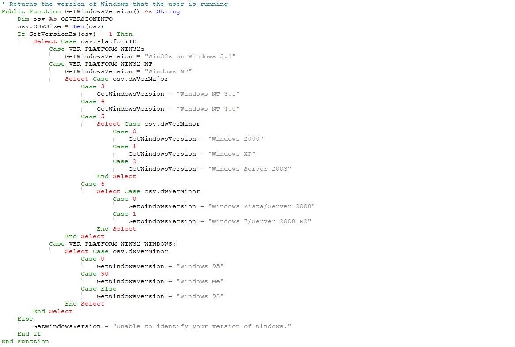
Task: Click the Case 6 line
Action: [x=93, y=184]
